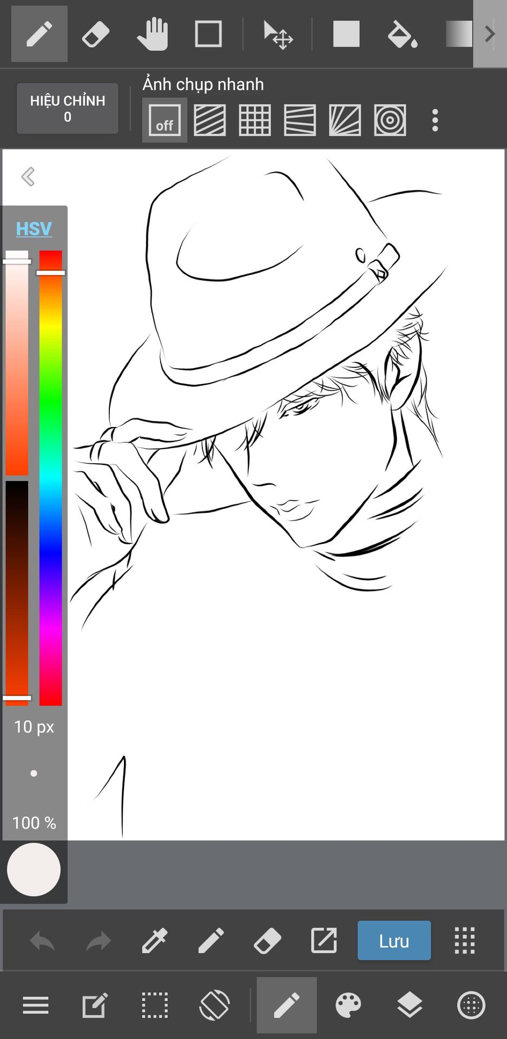Image resolution: width=507 pixels, height=1039 pixels.
Task: Expand the top toolbar with right arrow
Action: [490, 34]
